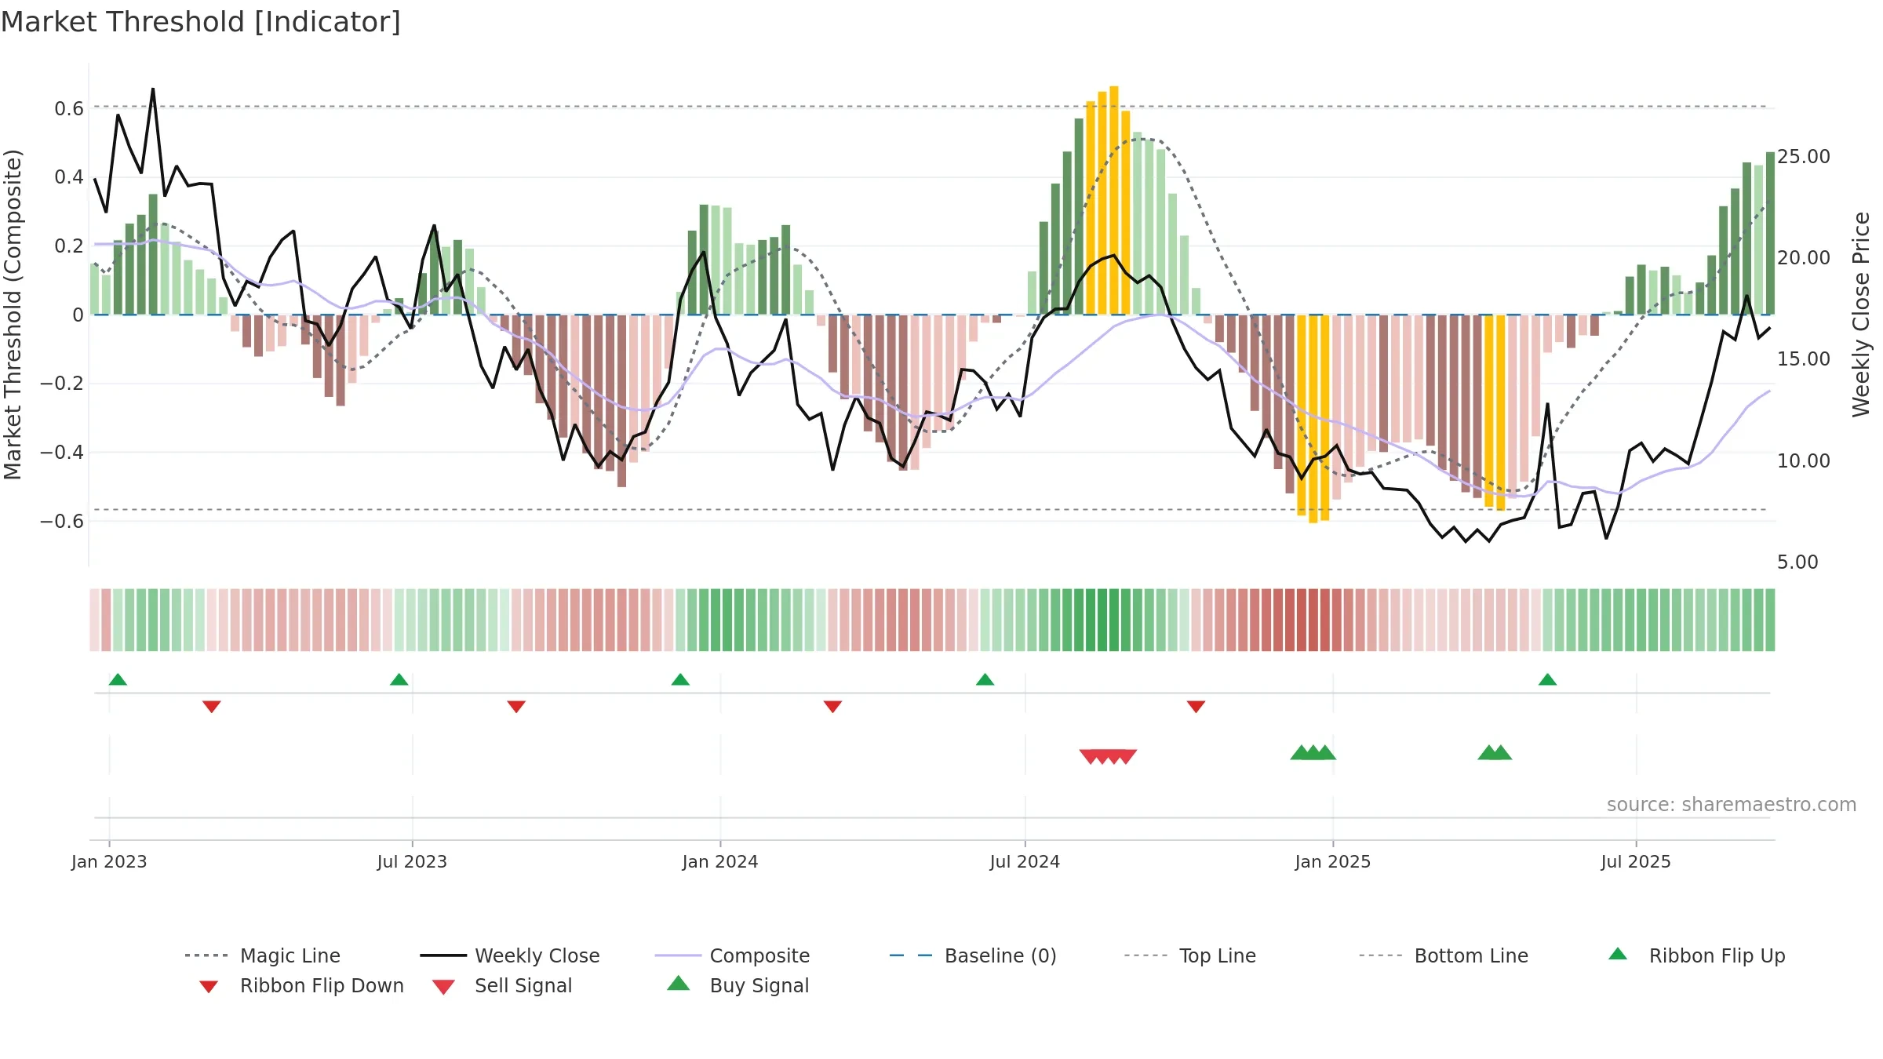Toggle the Composite legend entry

pos(733,955)
